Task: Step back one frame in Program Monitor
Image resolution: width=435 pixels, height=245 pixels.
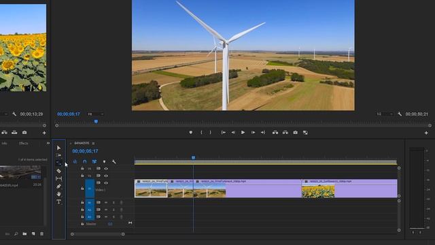Action: [233, 133]
